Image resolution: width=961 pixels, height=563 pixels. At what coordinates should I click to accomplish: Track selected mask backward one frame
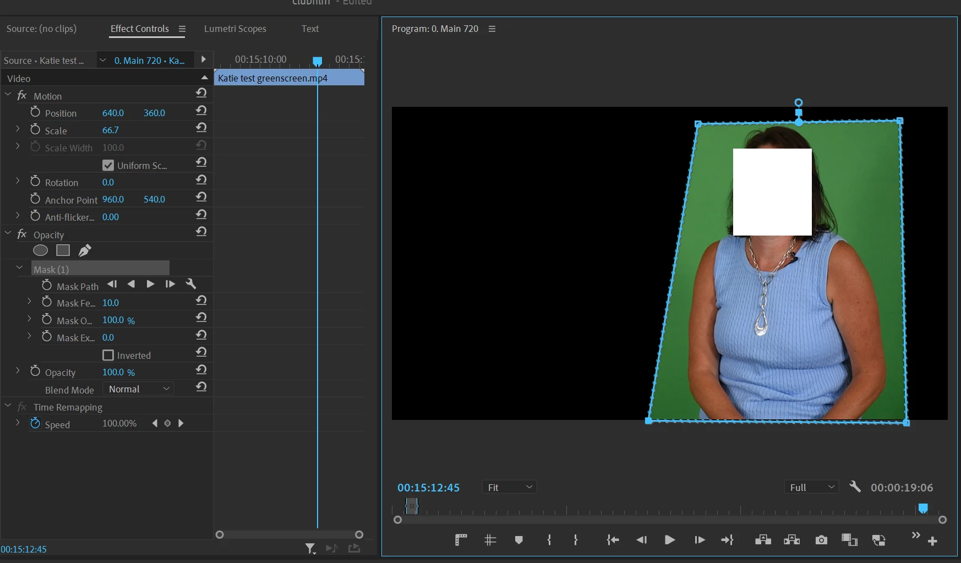(112, 284)
